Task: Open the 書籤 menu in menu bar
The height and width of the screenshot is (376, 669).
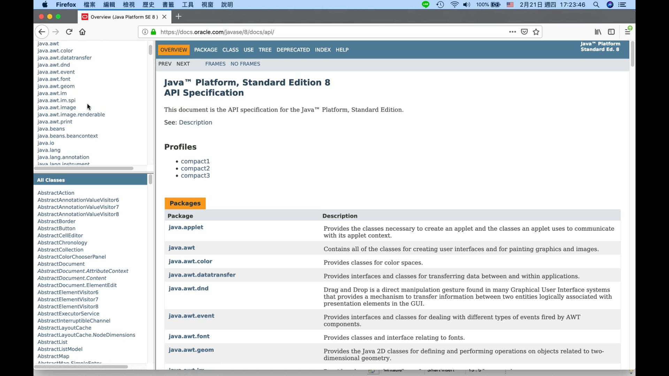Action: click(x=168, y=5)
